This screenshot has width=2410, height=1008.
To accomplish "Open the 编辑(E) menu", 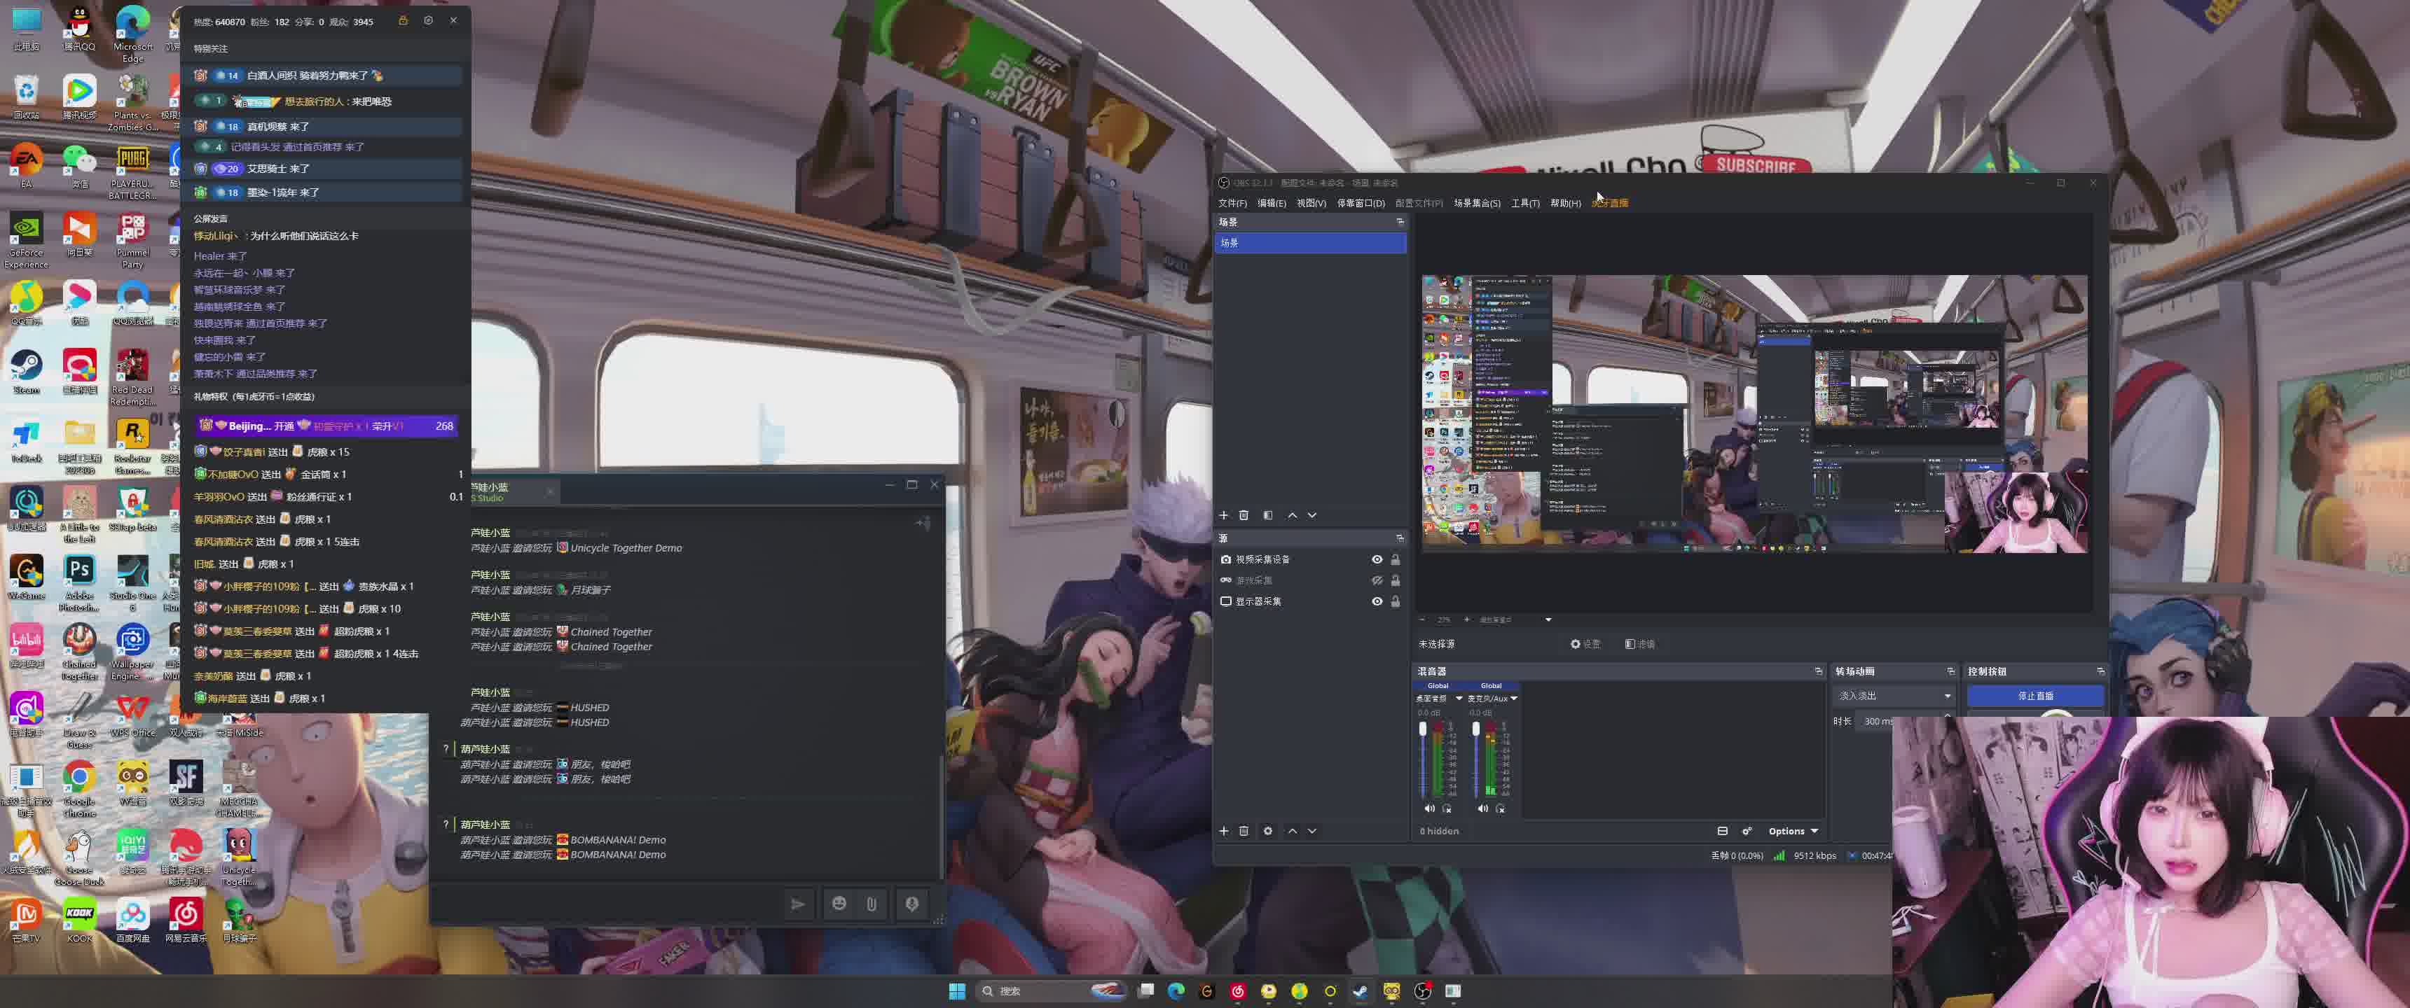I will [x=1272, y=203].
